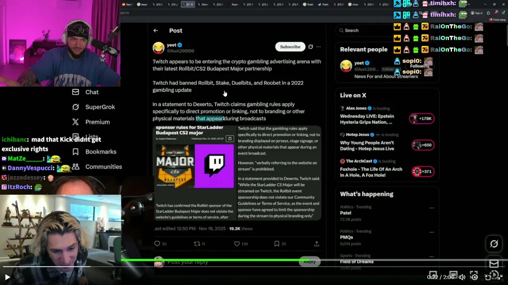Click the +650 listeners badge
This screenshot has height=285, width=508.
coord(423,145)
